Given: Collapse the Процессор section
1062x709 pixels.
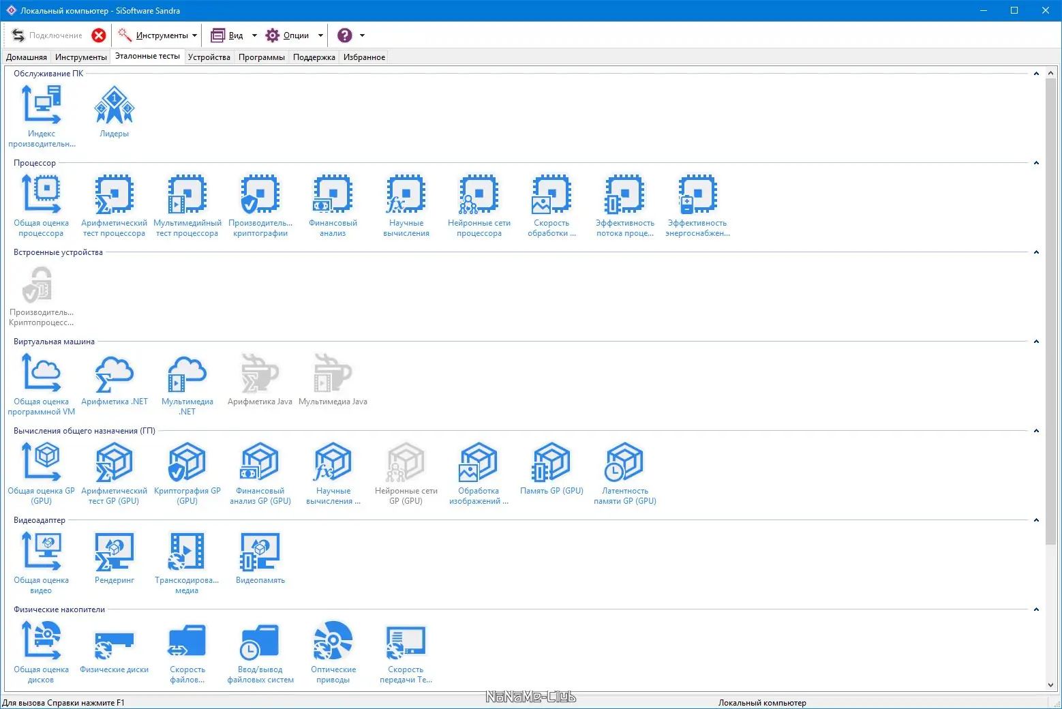Looking at the screenshot, I should coord(1036,163).
